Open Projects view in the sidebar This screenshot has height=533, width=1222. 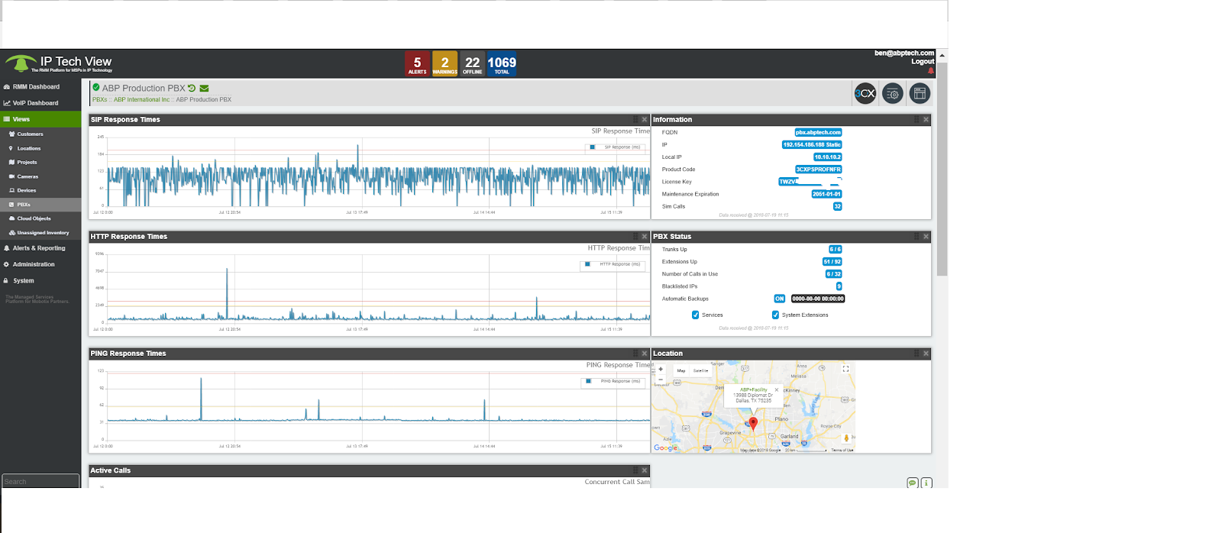click(40, 162)
